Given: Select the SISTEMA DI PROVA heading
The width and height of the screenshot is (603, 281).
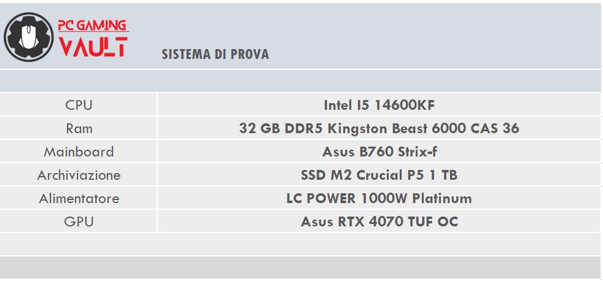Looking at the screenshot, I should tap(215, 54).
